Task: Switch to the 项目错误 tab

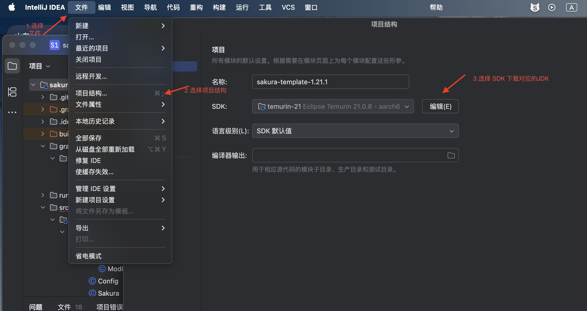Action: click(110, 307)
